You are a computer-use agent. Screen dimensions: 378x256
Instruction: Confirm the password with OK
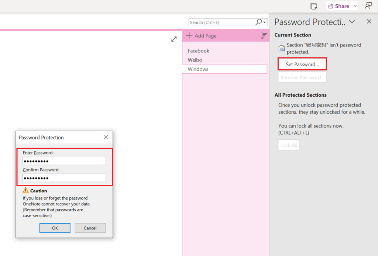(x=55, y=228)
